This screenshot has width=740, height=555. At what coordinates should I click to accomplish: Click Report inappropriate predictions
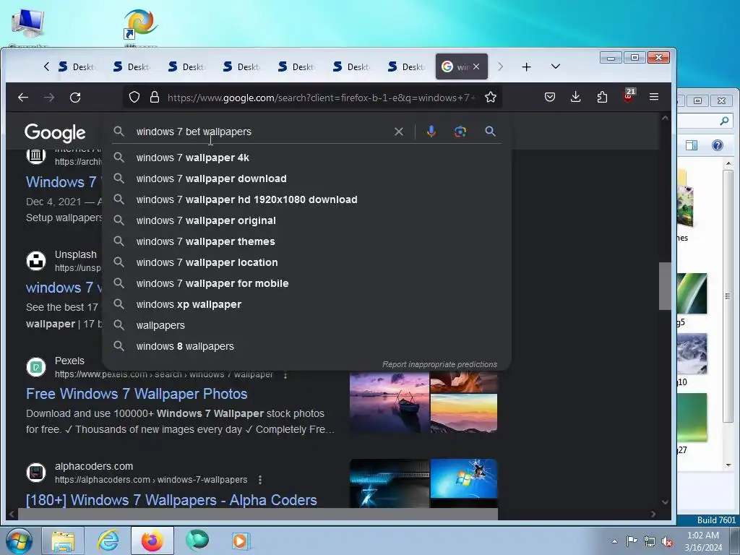point(439,364)
